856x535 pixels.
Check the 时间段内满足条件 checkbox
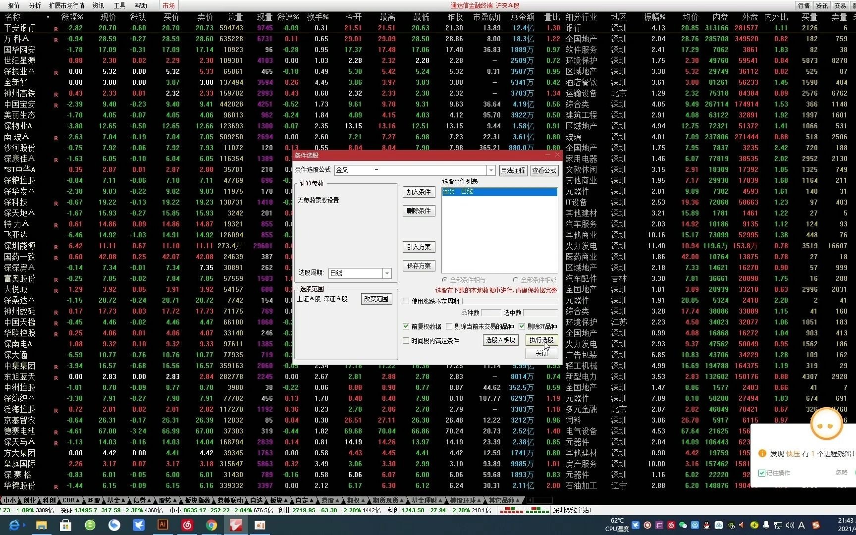(x=406, y=340)
